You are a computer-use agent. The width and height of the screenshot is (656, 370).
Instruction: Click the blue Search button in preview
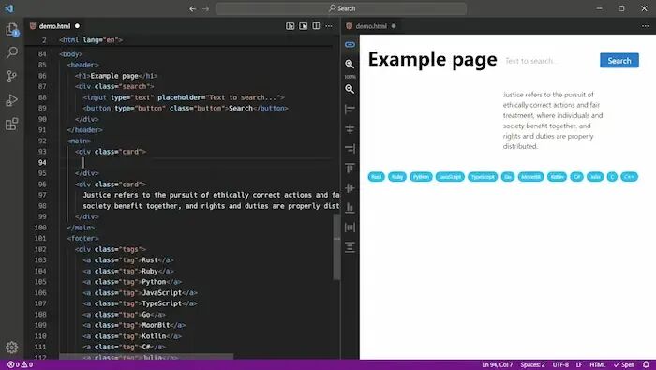(x=619, y=61)
